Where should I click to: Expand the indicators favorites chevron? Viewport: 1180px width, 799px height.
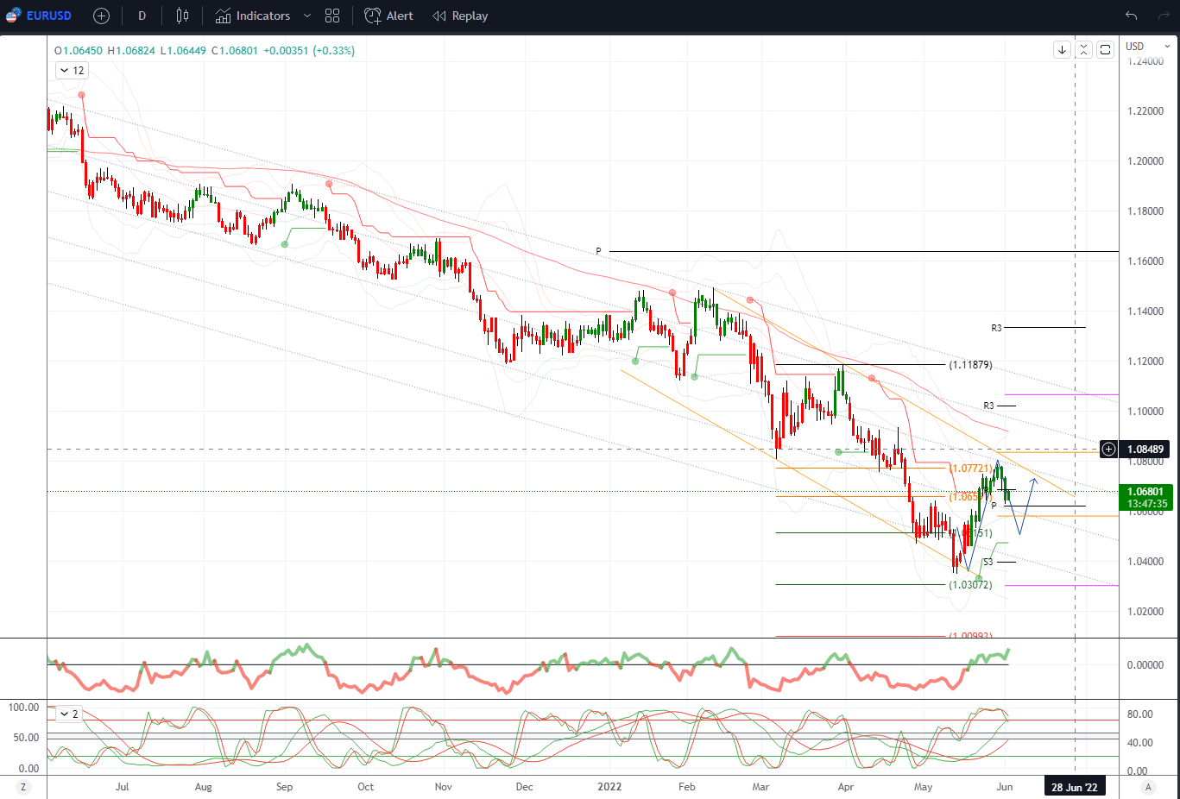pos(307,16)
